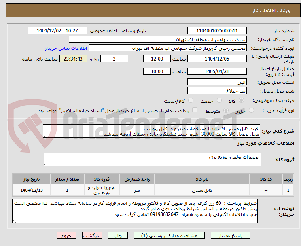The image size is (301, 246).
Task: Click the announcement date field 1404/12/02 - 10:27
Action: 57,31
